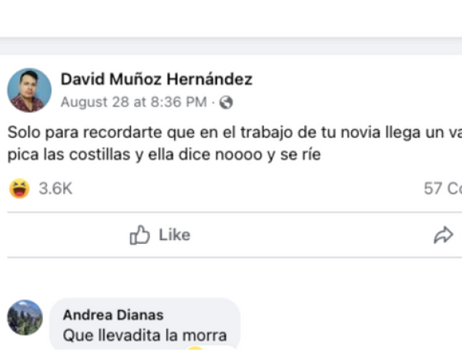Open the August 28 at 8:36 PM timestamp
This screenshot has height=350, width=462.
pos(133,102)
